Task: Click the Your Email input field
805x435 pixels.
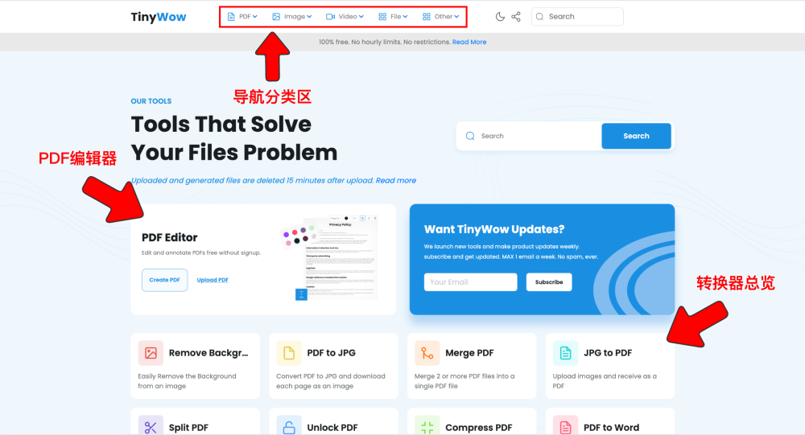Action: coord(470,282)
